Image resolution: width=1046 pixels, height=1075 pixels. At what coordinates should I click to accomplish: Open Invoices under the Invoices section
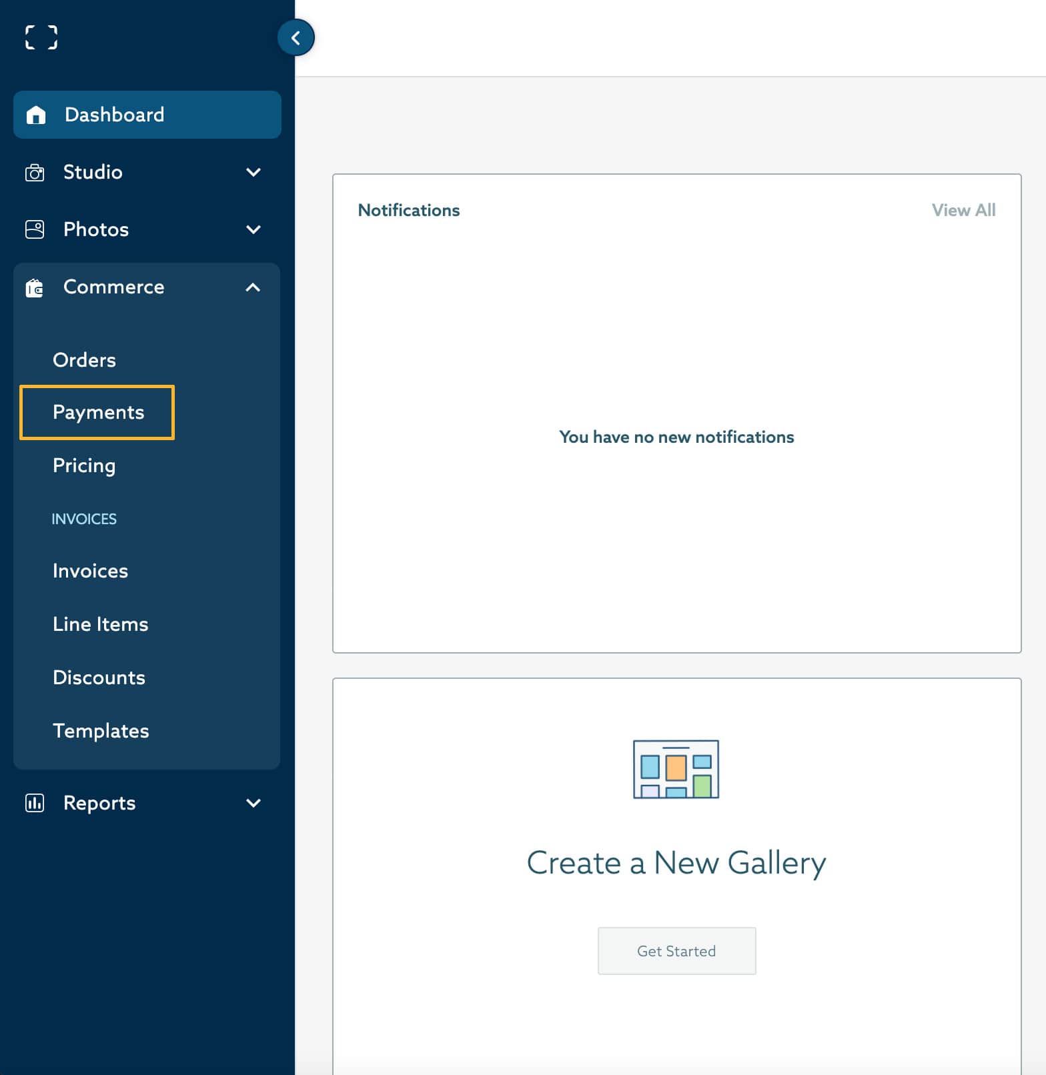90,571
